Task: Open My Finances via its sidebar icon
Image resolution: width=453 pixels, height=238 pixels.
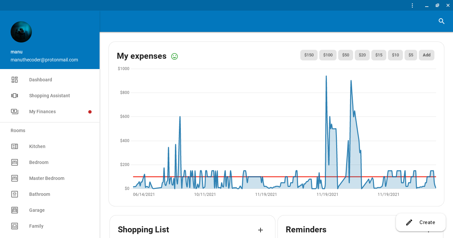Action: click(x=15, y=112)
